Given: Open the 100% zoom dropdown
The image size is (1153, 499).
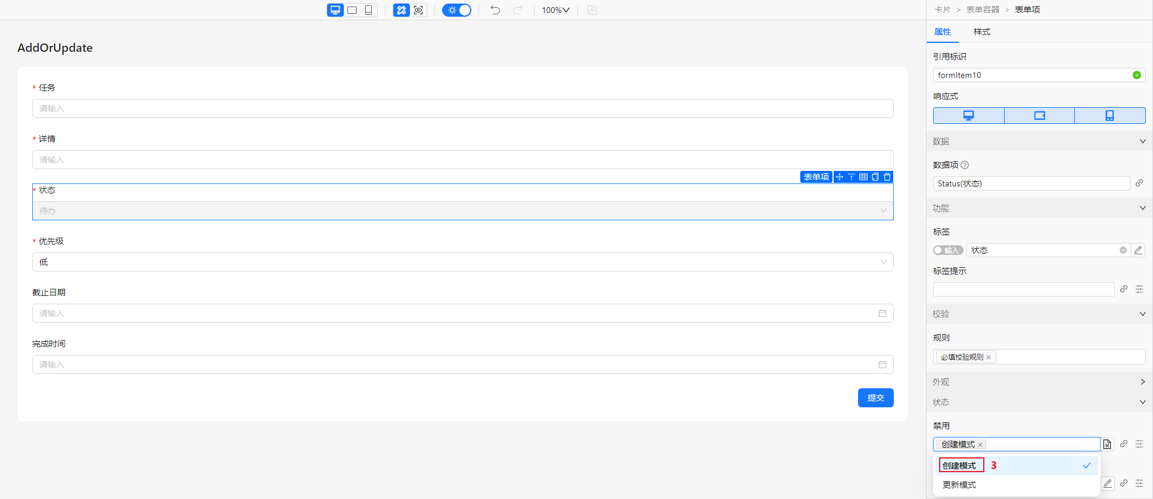Looking at the screenshot, I should tap(555, 10).
